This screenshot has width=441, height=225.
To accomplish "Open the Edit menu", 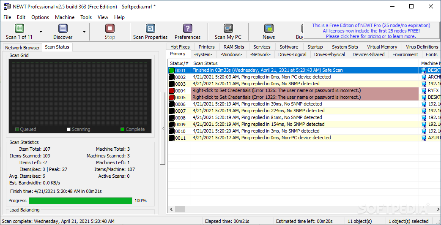I will 21,17.
